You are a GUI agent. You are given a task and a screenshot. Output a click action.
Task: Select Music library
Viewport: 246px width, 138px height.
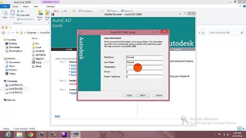(10, 66)
